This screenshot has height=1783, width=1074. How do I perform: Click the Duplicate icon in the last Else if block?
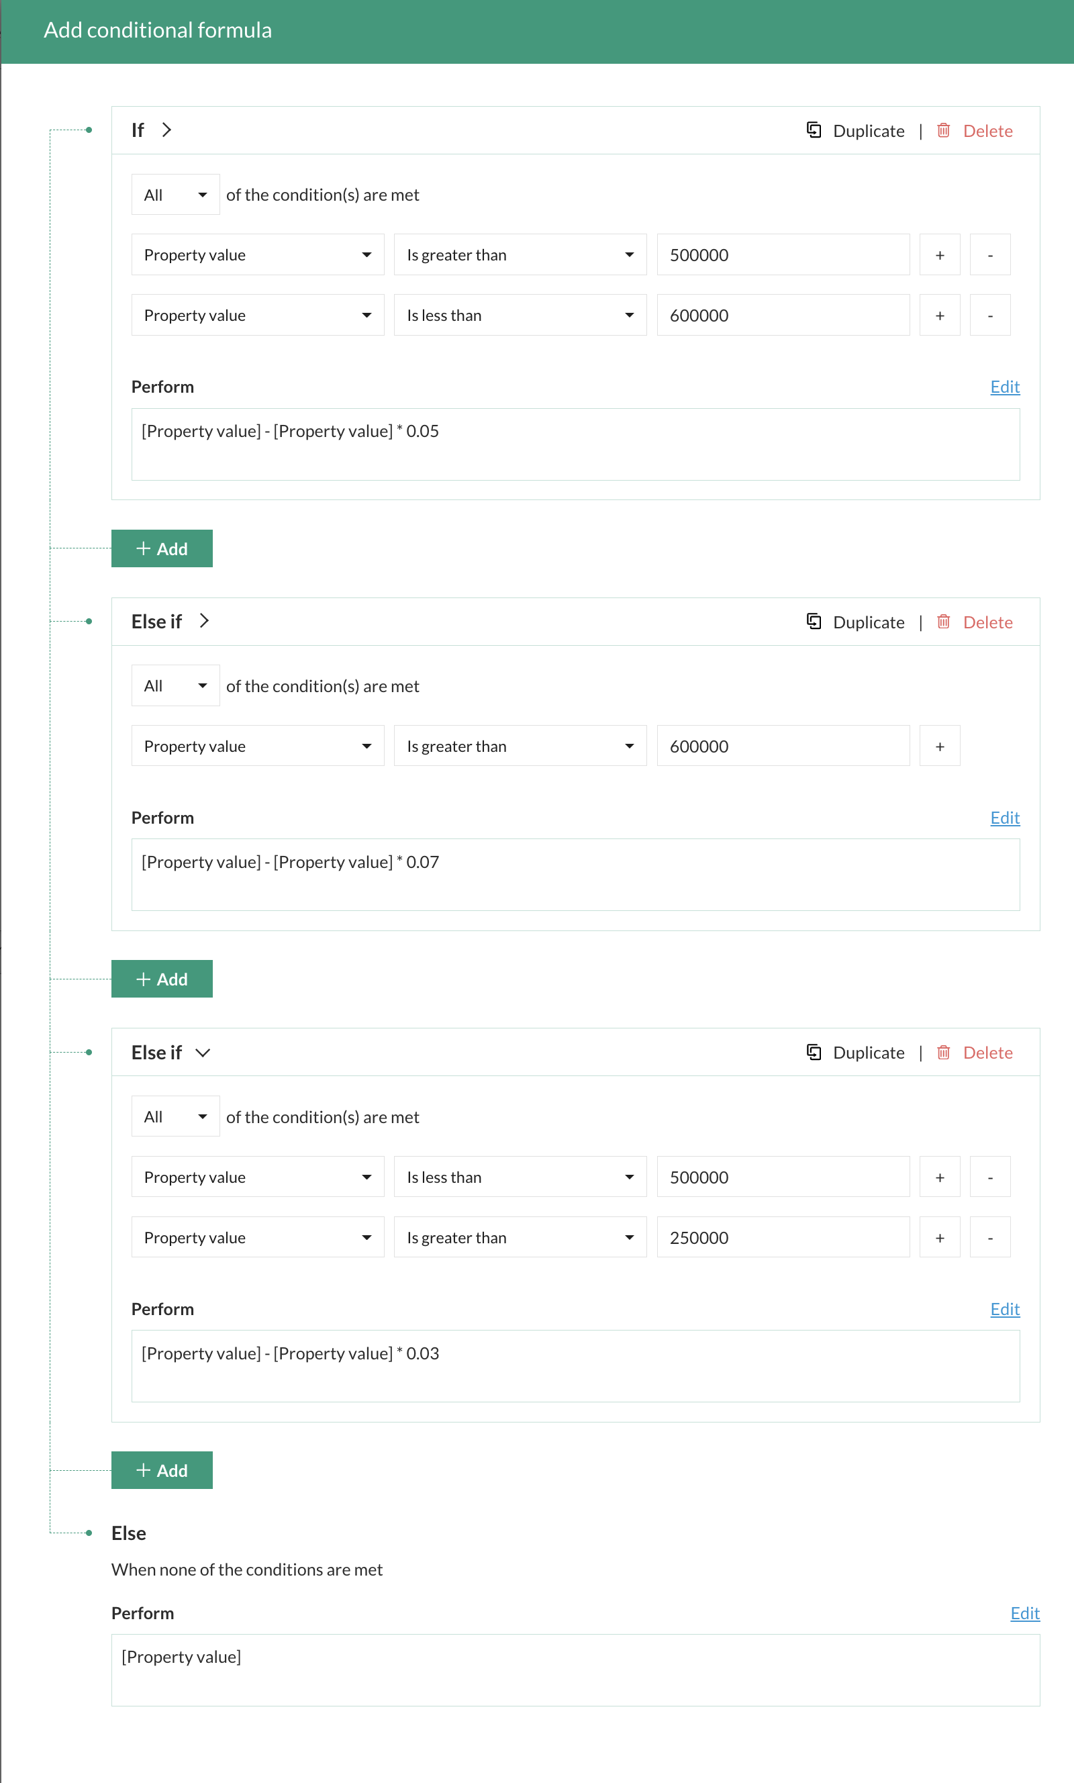(814, 1052)
